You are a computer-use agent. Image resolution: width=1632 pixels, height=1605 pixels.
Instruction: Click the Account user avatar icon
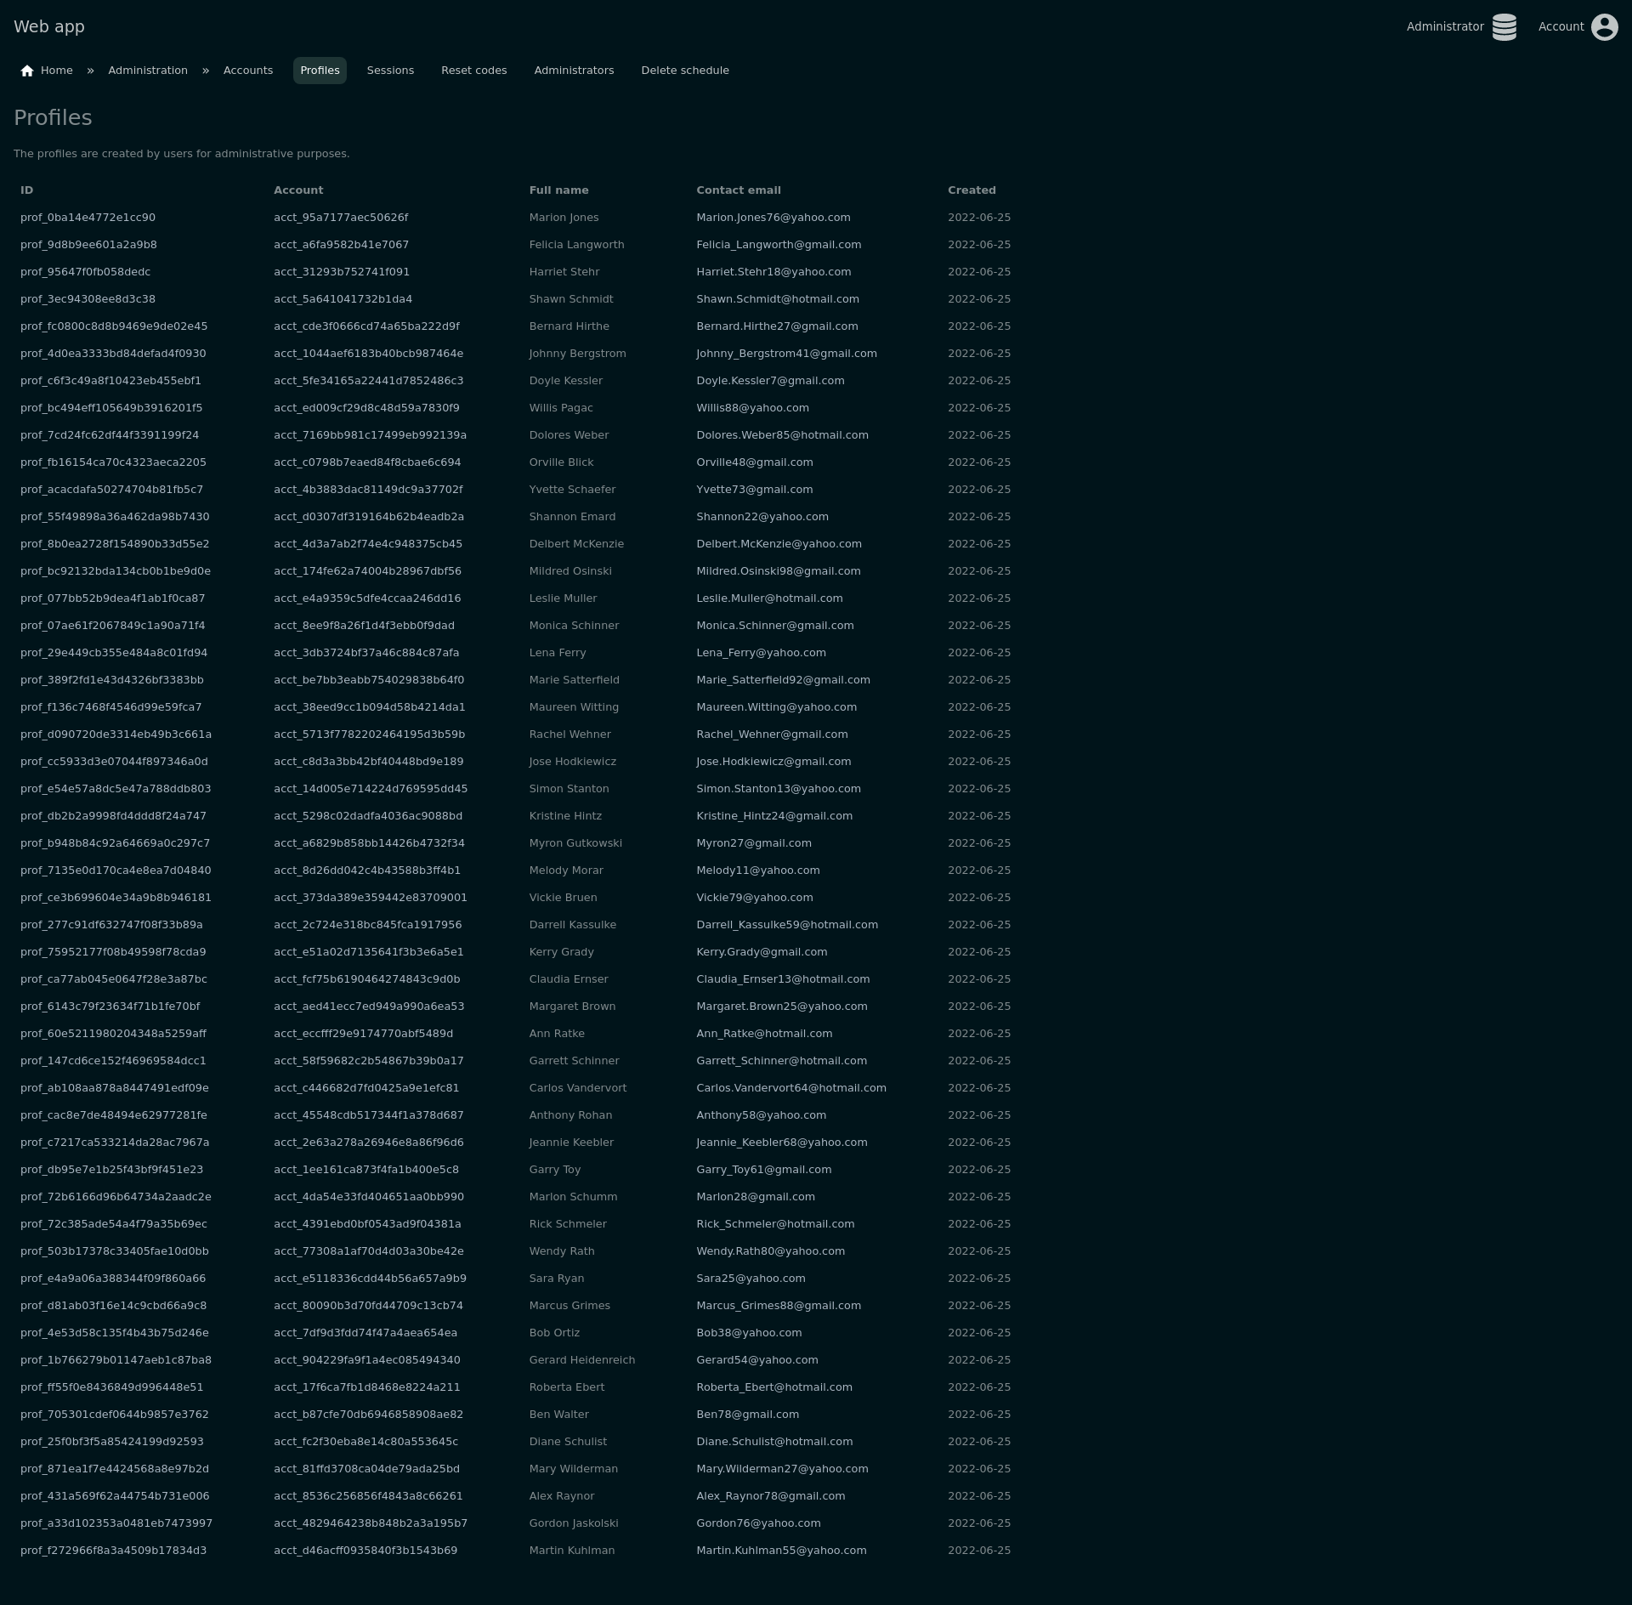(1604, 27)
